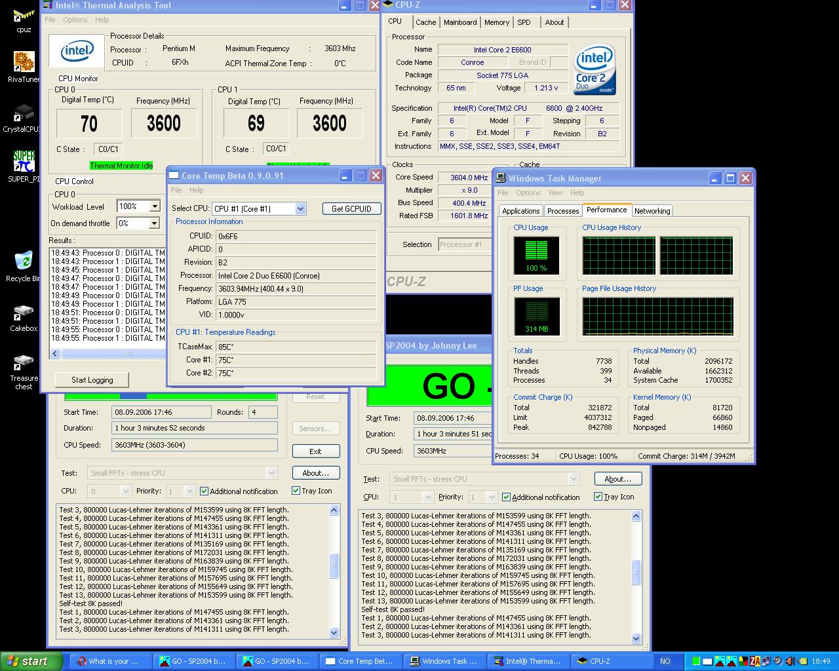This screenshot has height=671, width=839.
Task: Click the network connection tray icon
Action: 766,661
